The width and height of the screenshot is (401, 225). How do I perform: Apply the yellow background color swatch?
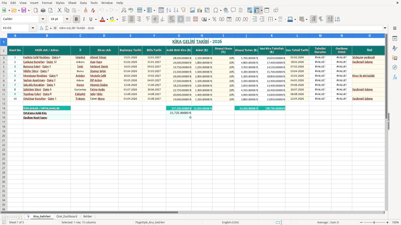112,19
